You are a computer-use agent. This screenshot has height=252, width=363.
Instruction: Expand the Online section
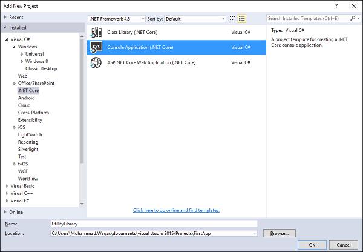coord(6,211)
